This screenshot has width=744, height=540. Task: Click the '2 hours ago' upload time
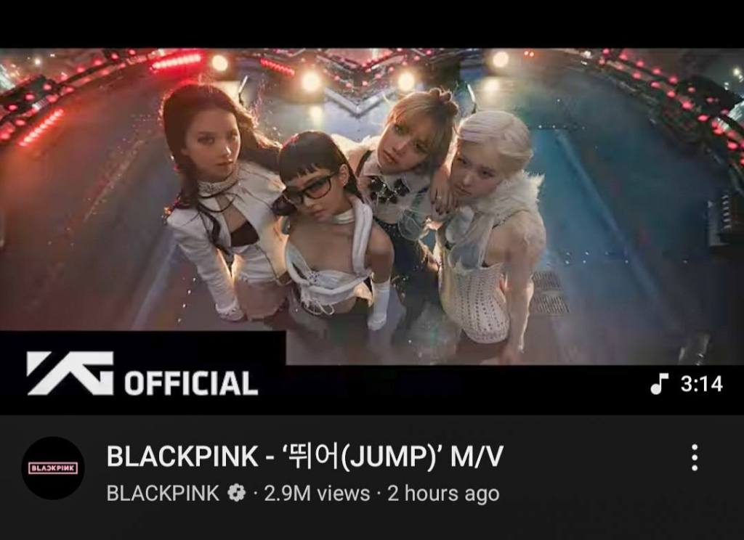coord(444,494)
